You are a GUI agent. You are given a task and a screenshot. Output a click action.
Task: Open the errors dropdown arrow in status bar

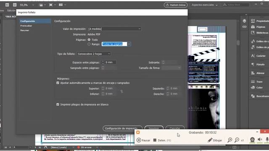[97, 147]
